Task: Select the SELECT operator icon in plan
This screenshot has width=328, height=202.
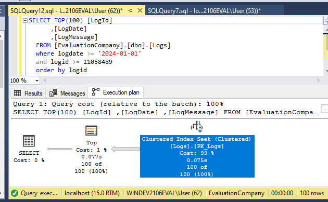Action: [x=29, y=141]
